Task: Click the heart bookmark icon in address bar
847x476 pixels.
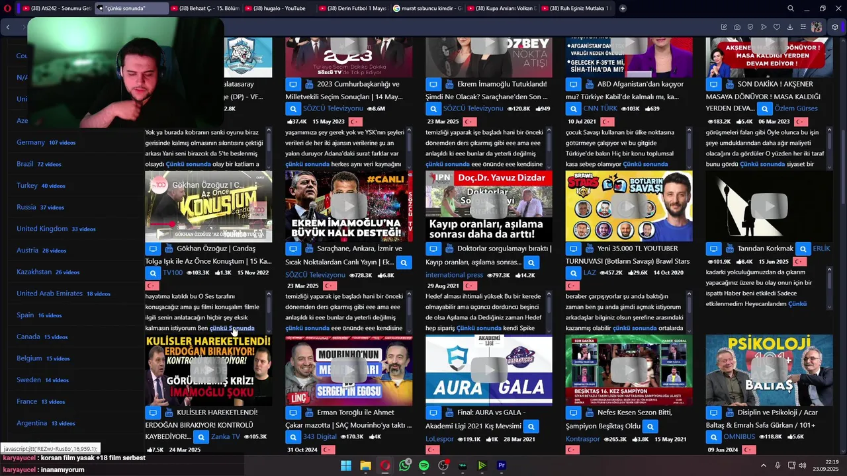Action: pyautogui.click(x=777, y=27)
